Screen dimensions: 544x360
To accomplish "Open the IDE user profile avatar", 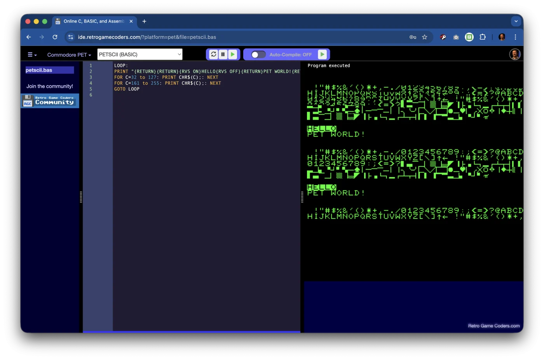I will 515,54.
